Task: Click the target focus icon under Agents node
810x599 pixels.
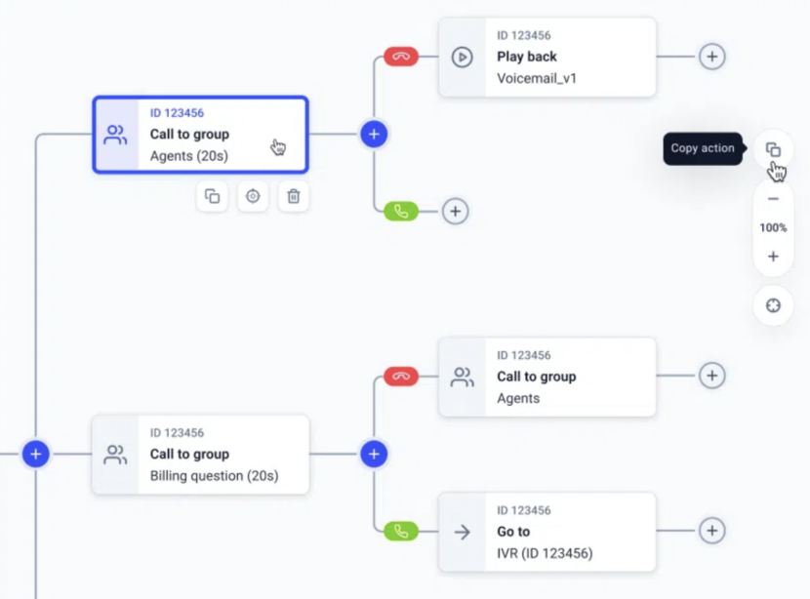Action: click(253, 196)
